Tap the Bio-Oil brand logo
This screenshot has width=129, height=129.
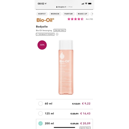pyautogui.click(x=45, y=20)
